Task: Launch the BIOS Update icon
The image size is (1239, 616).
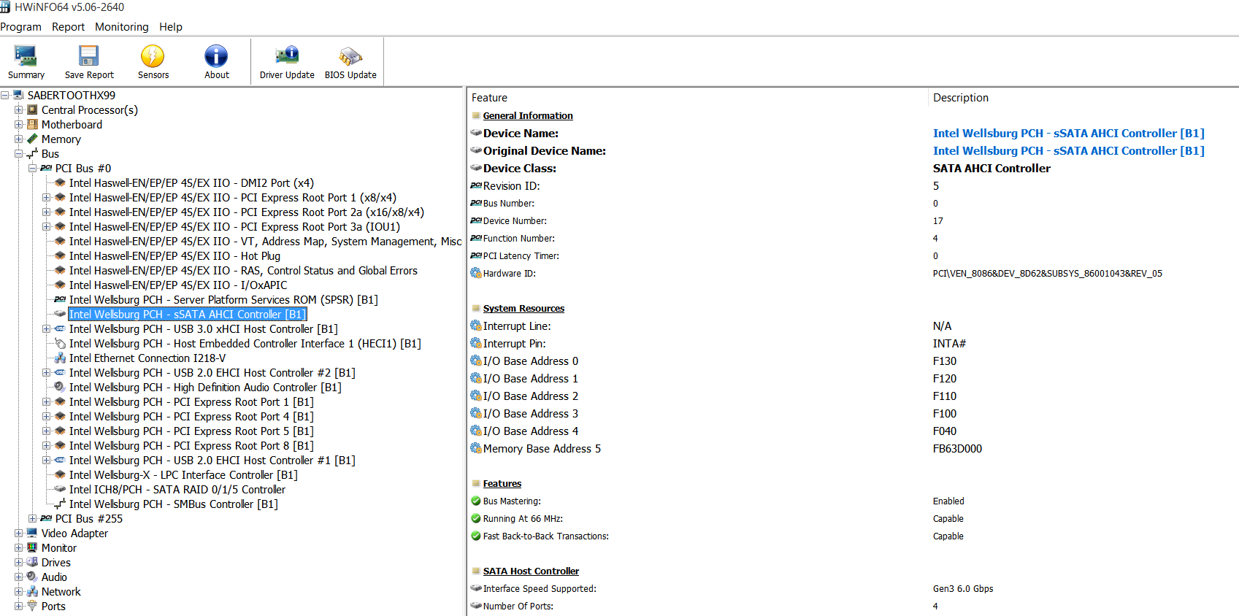Action: tap(350, 56)
